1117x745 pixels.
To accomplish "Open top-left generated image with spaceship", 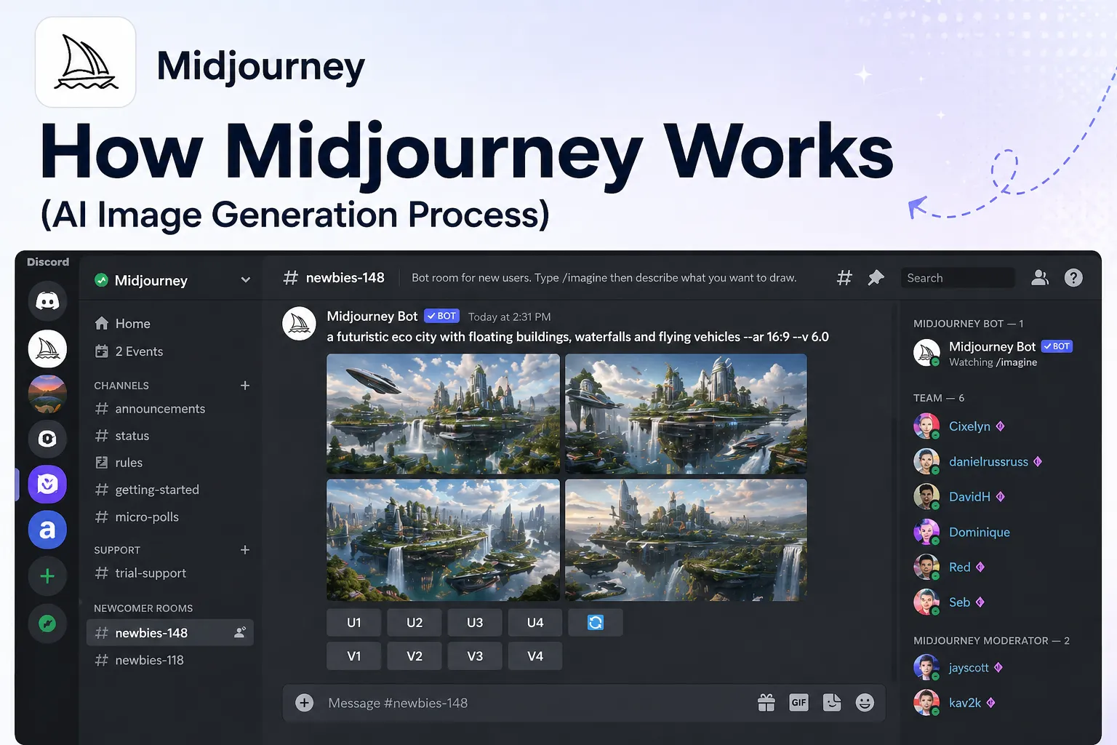I will pos(444,413).
